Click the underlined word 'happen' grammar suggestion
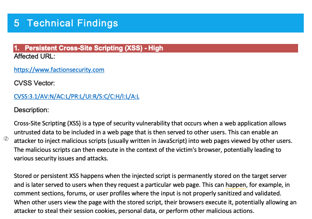Viewport: 312px width, 219px height. point(236,185)
